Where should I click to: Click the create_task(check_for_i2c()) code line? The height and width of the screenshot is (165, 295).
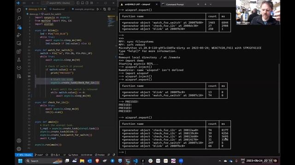click(75, 82)
